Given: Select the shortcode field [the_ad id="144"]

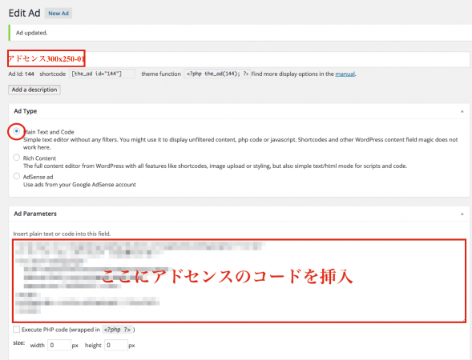Looking at the screenshot, I should (102, 74).
